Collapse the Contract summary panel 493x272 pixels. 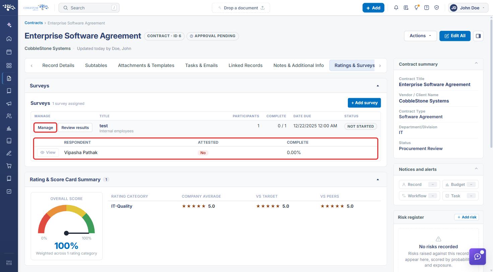(x=476, y=64)
